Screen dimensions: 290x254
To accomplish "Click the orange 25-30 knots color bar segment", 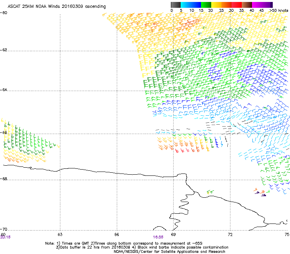I will pyautogui.click(x=227, y=5).
